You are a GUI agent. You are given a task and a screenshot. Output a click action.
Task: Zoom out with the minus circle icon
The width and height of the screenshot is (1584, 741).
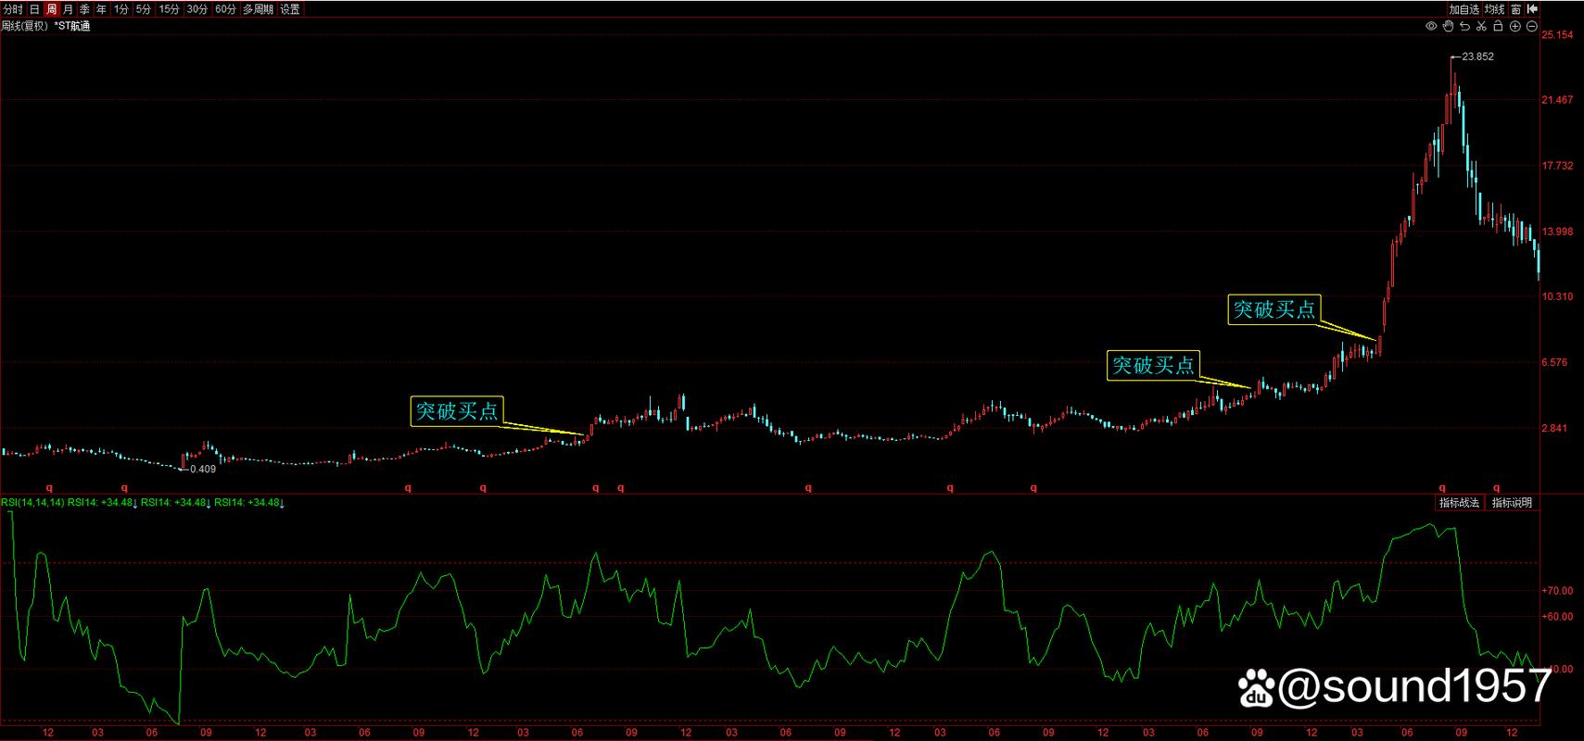(x=1531, y=27)
